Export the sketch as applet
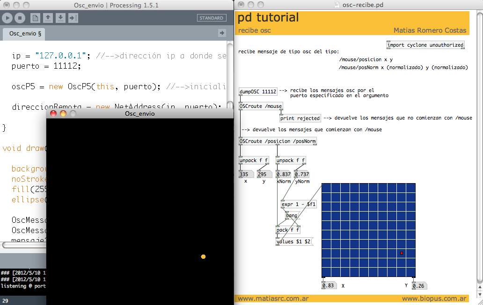The height and width of the screenshot is (305, 483). pos(73,18)
